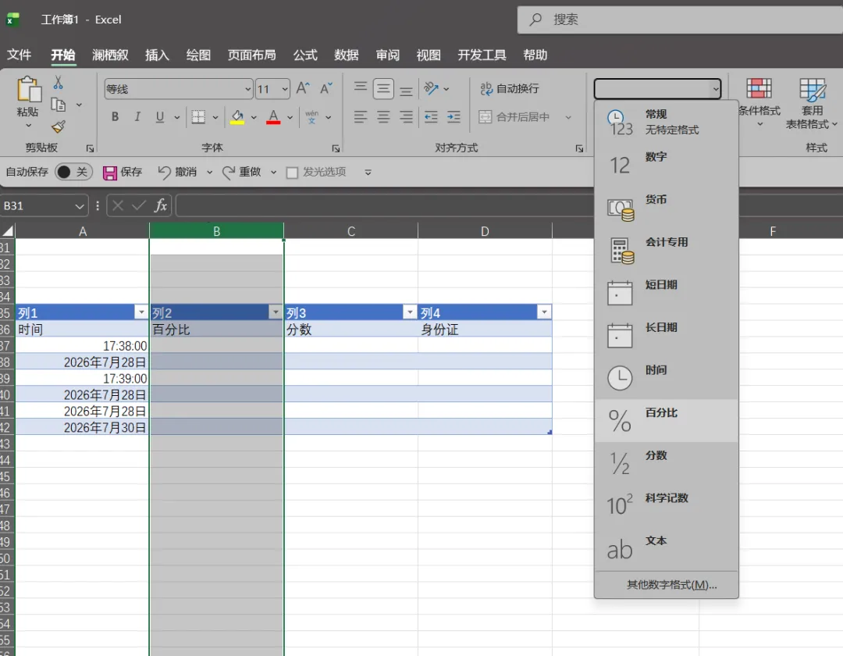Viewport: 843px width, 656px height.
Task: Expand the fill color dropdown arrow
Action: [254, 117]
